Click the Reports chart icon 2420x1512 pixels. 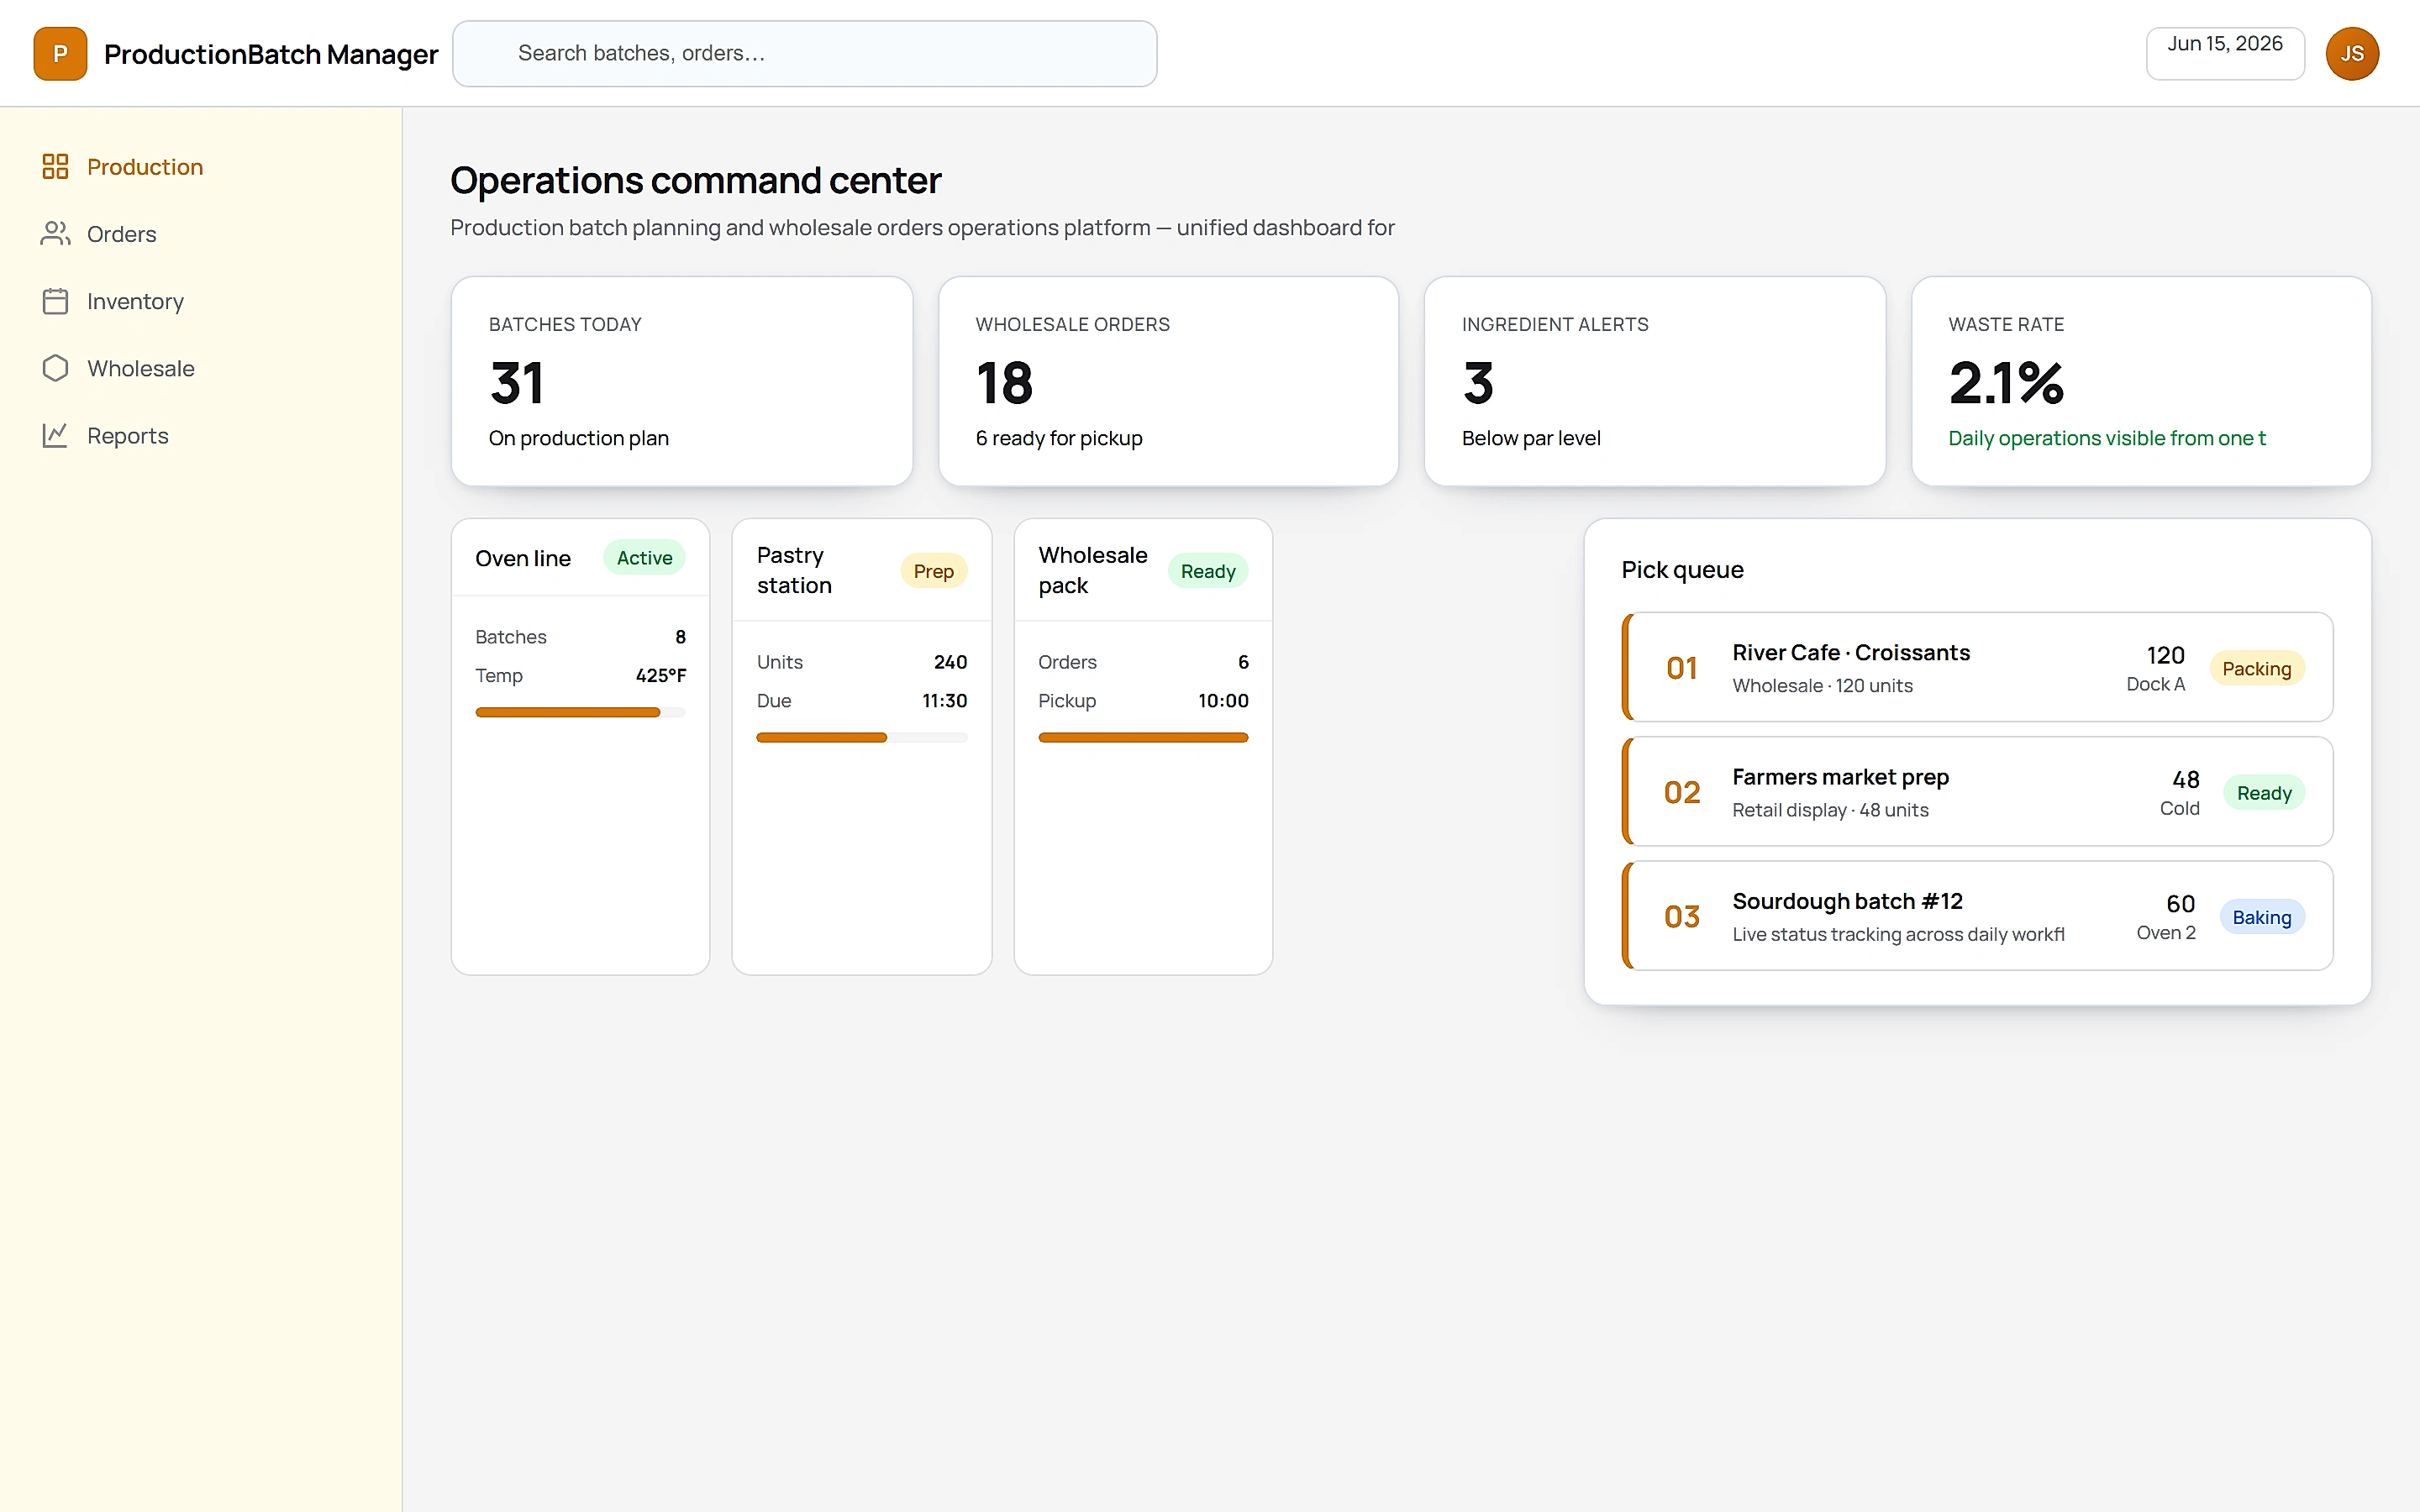point(55,435)
